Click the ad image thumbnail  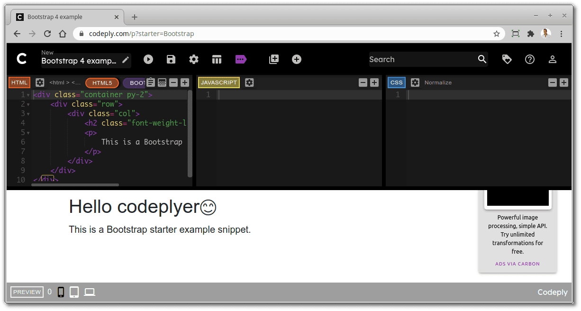[518, 198]
